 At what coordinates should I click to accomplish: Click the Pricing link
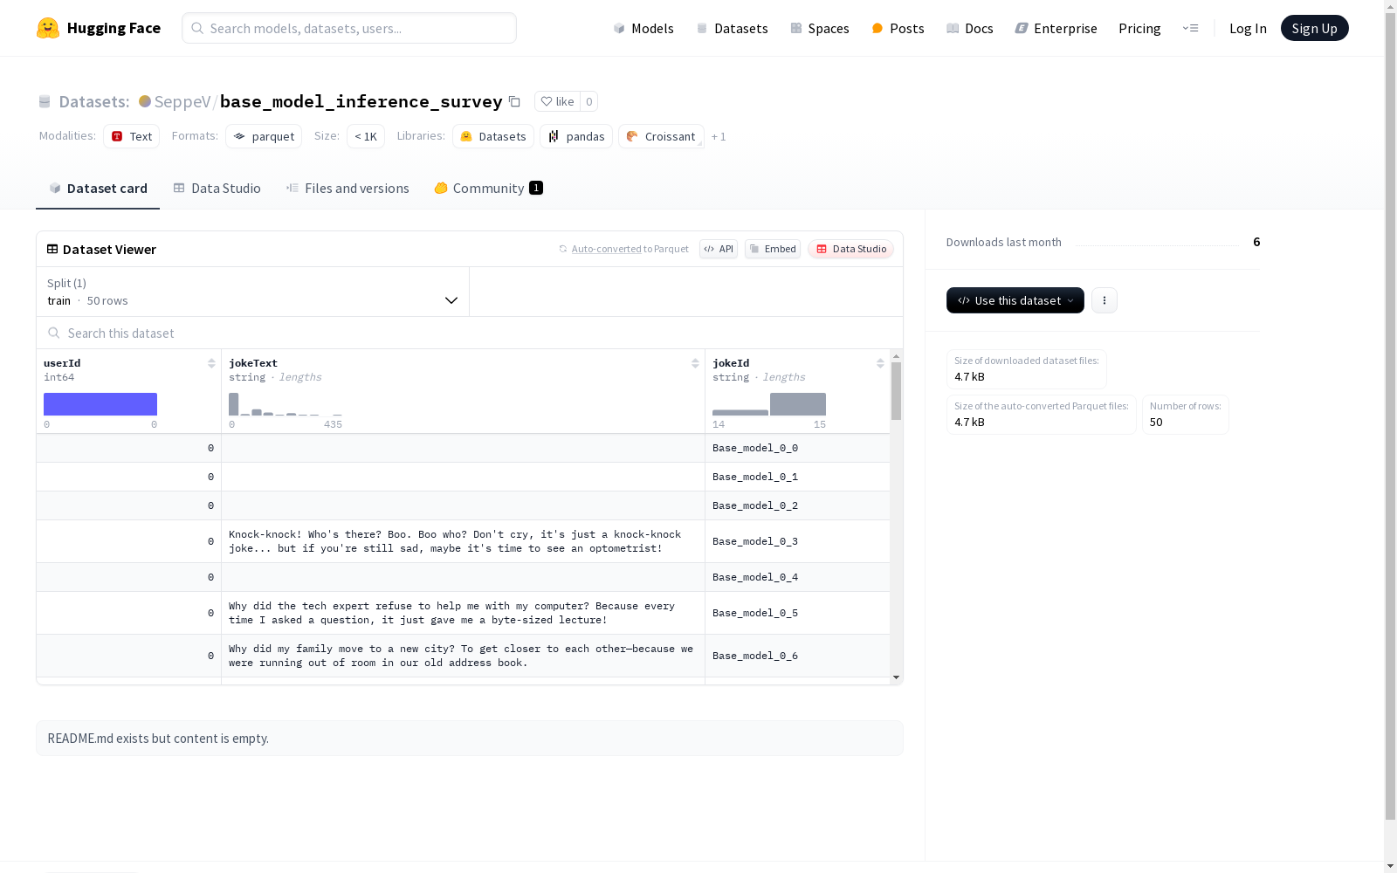1139,28
